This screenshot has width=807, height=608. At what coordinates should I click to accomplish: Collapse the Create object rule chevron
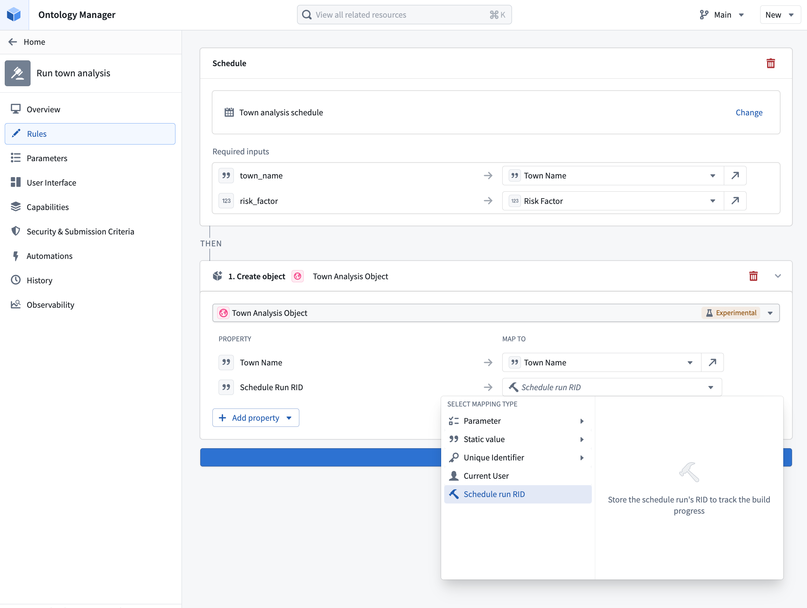(777, 276)
